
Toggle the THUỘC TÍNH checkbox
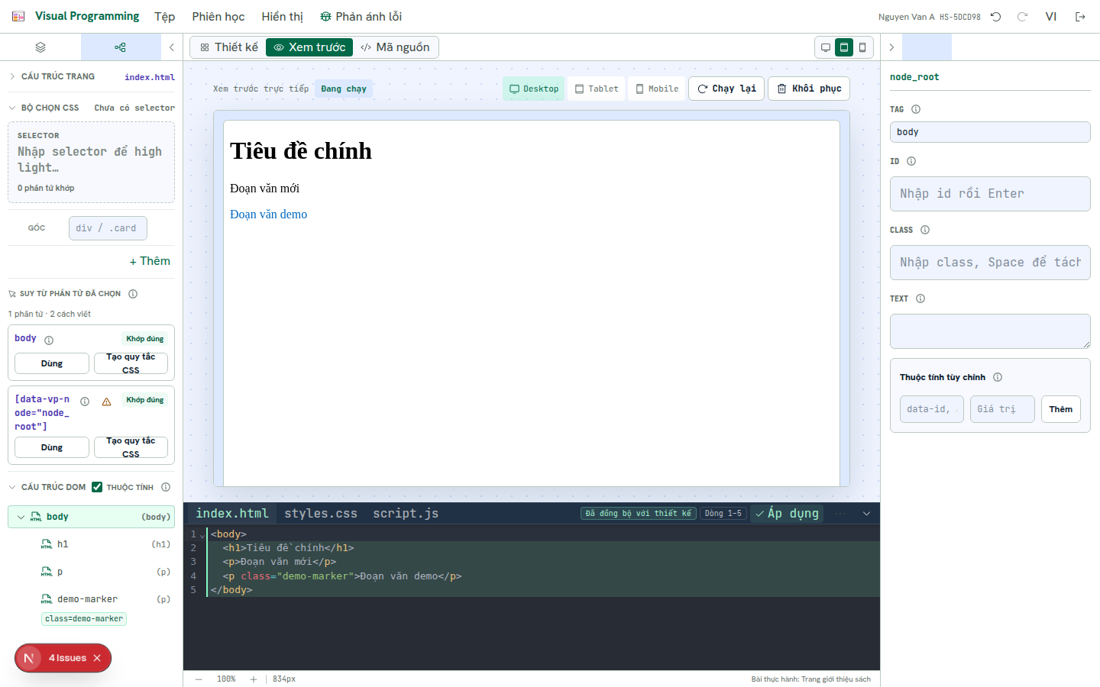pyautogui.click(x=97, y=487)
